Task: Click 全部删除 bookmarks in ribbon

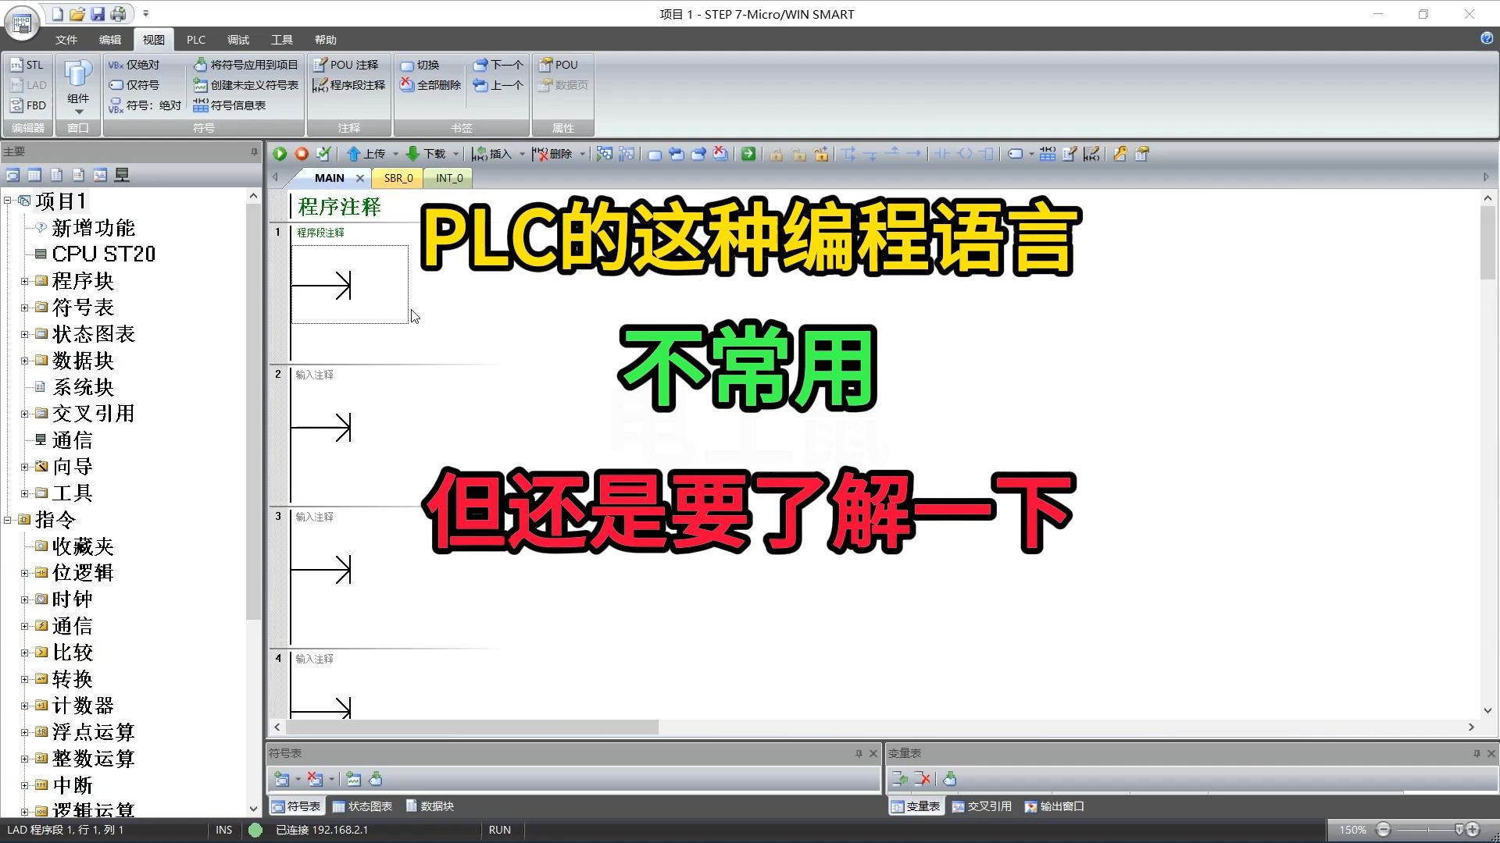Action: [430, 85]
